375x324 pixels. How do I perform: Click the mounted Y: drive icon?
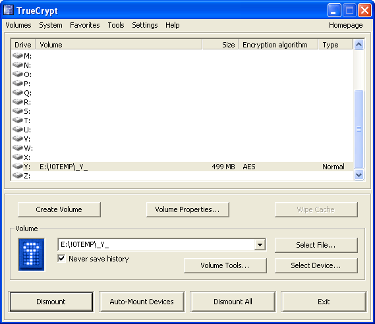point(18,167)
